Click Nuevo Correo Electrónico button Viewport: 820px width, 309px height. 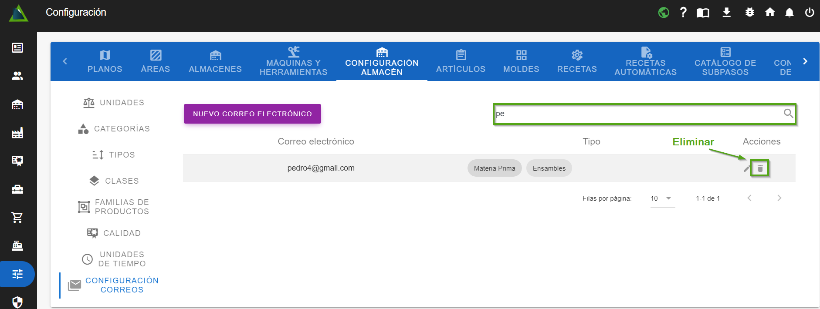[252, 114]
